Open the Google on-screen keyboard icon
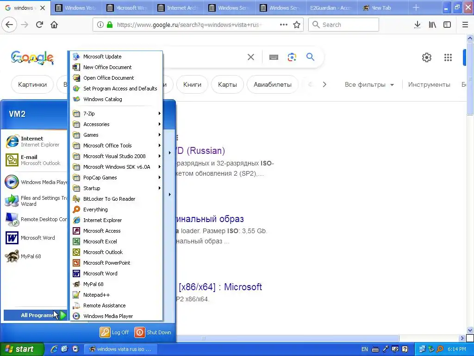This screenshot has width=474, height=356. pos(274,57)
